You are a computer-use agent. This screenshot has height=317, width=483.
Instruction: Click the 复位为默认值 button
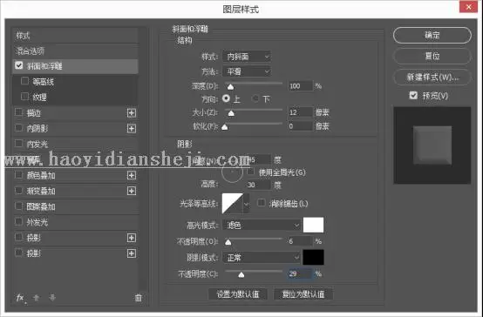click(x=303, y=294)
